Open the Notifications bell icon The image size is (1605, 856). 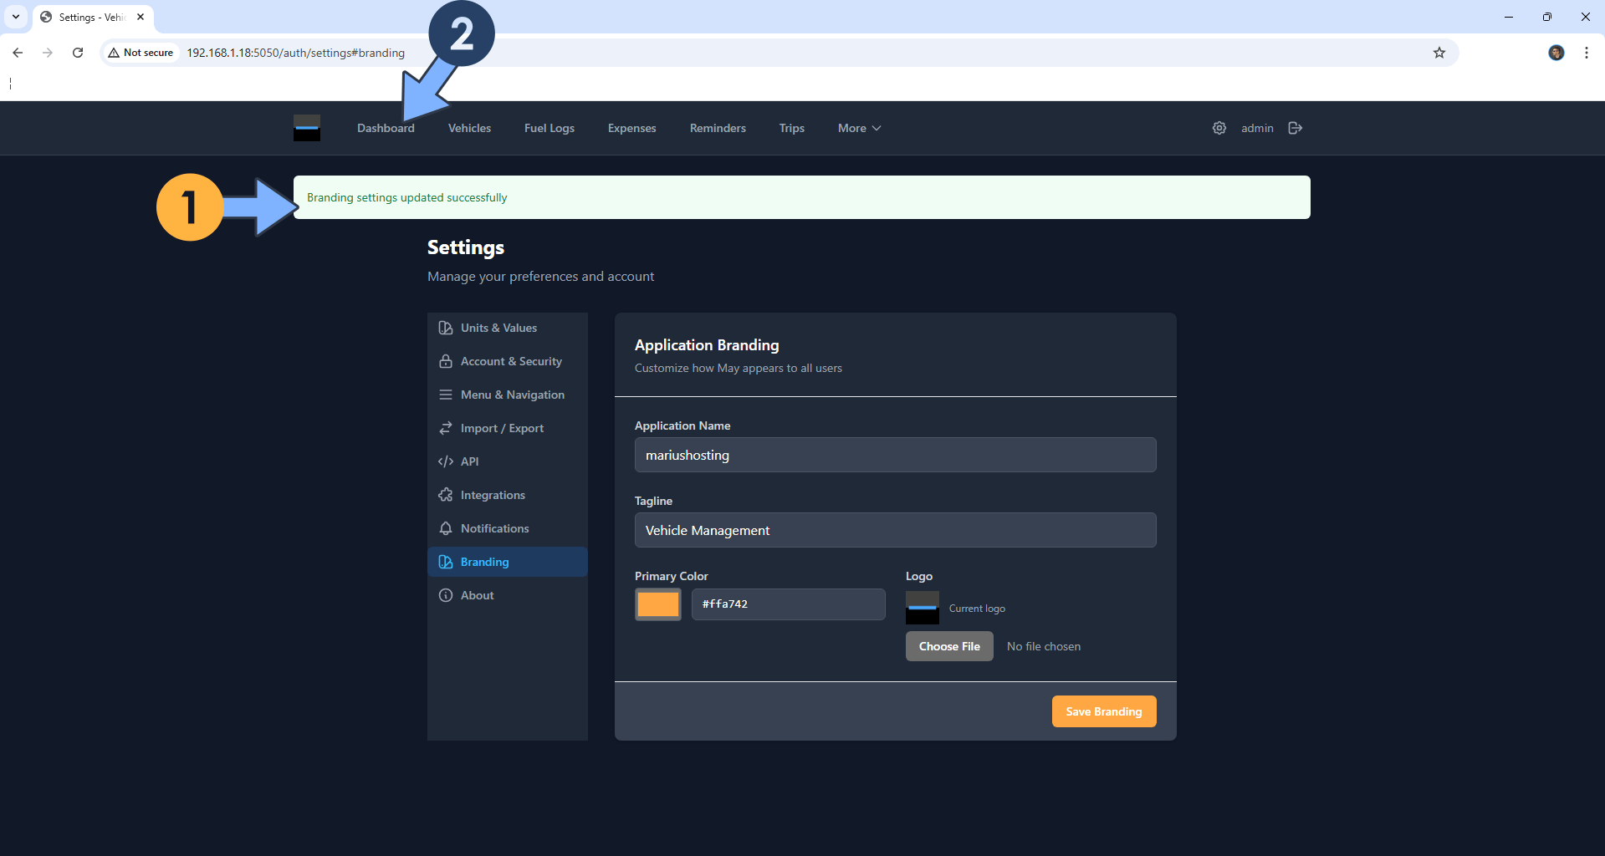click(x=446, y=527)
